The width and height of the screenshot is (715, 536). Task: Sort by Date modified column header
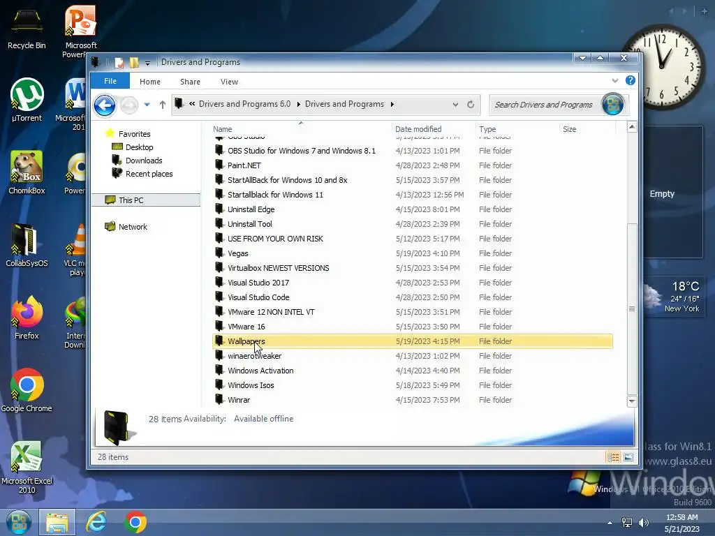tap(433, 129)
